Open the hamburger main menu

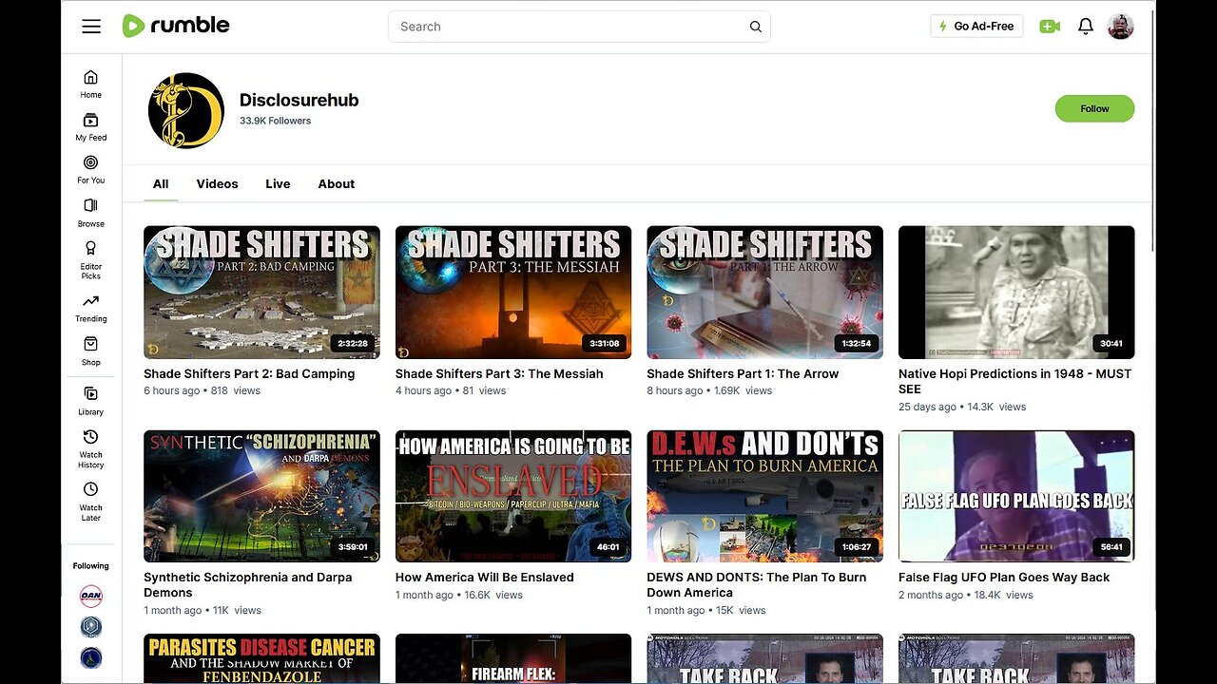(x=91, y=27)
